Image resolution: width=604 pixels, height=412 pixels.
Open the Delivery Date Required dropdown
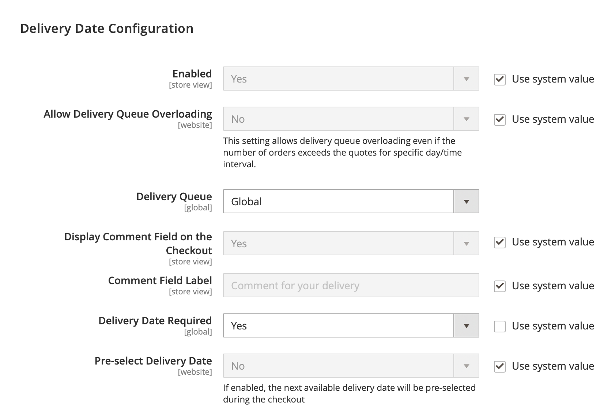pyautogui.click(x=351, y=325)
